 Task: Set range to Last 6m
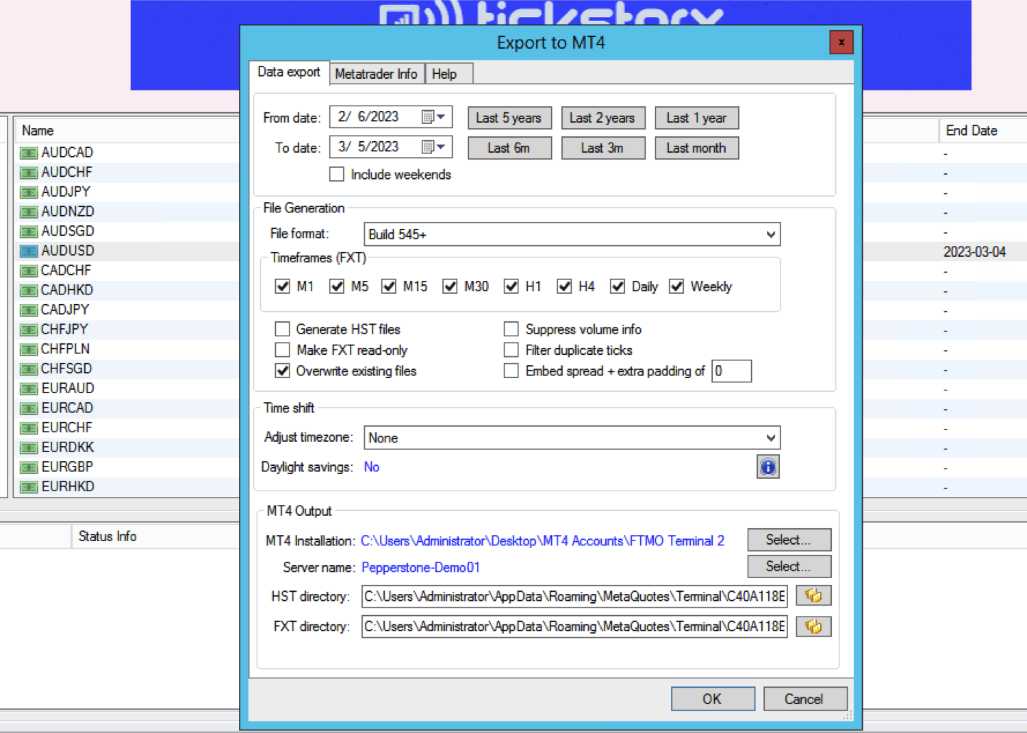click(x=509, y=148)
